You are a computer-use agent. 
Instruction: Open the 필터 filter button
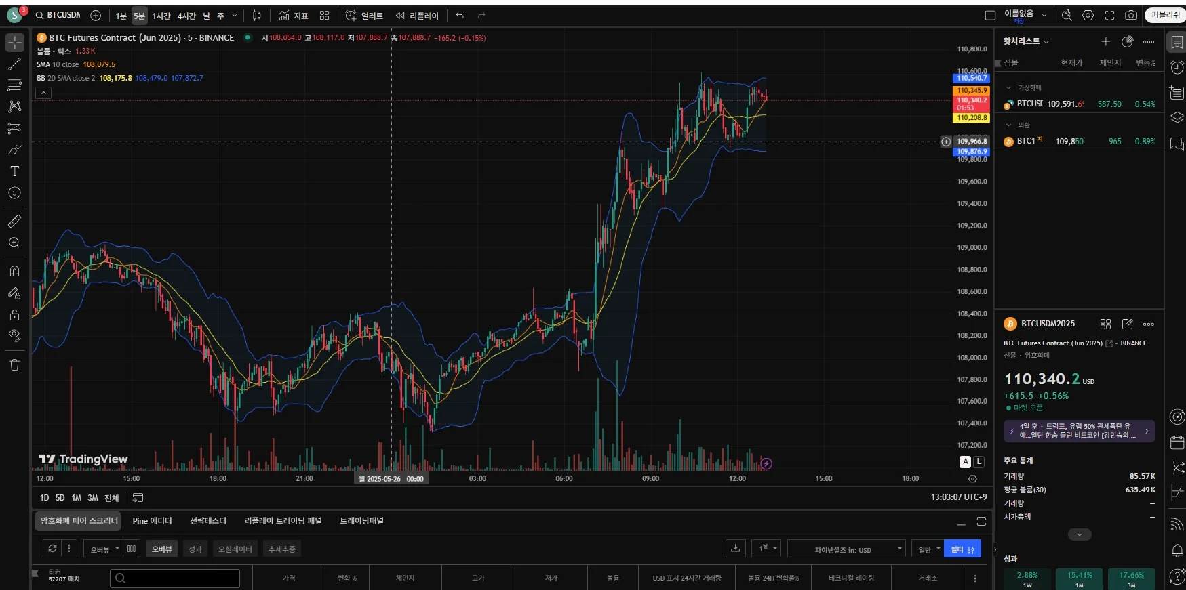[963, 549]
